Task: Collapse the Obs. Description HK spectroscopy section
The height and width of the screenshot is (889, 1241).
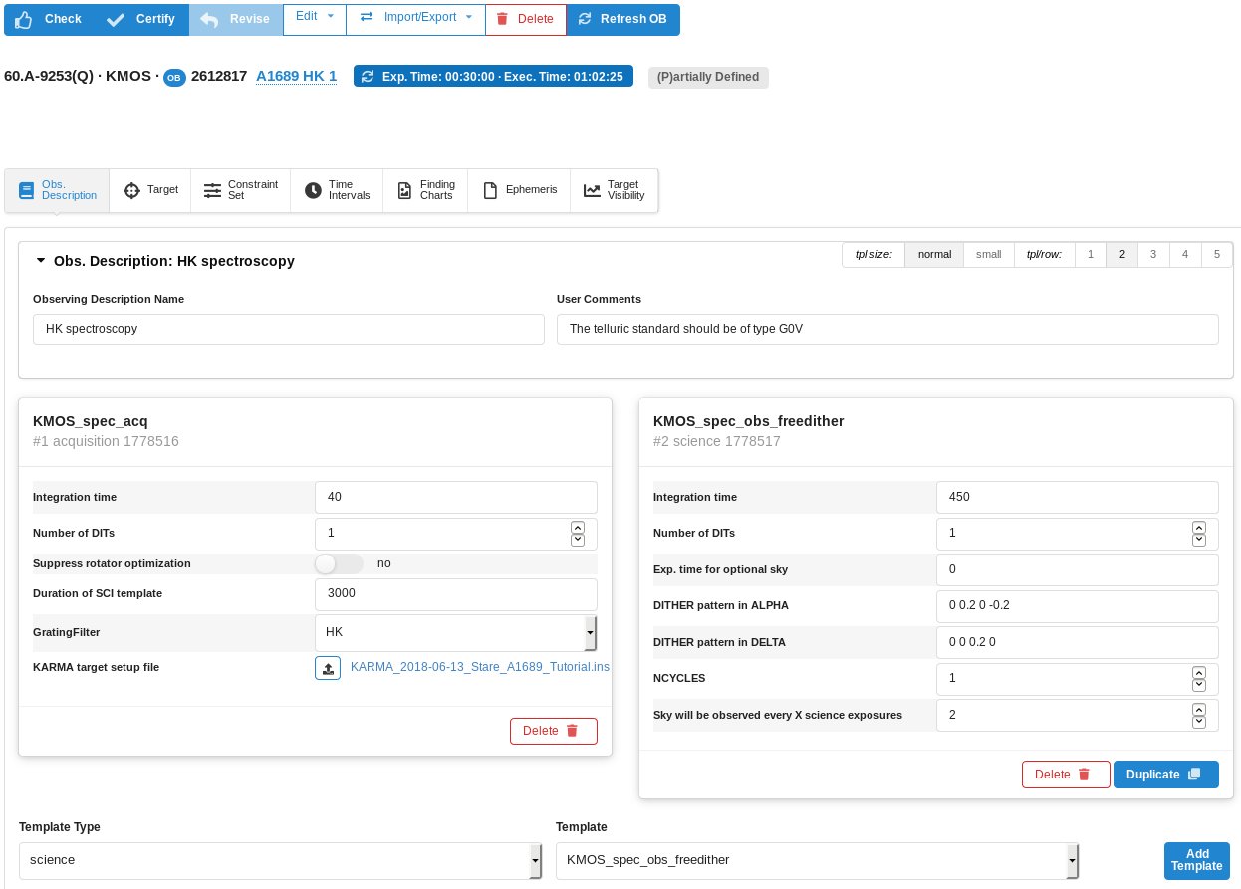Action: (41, 261)
